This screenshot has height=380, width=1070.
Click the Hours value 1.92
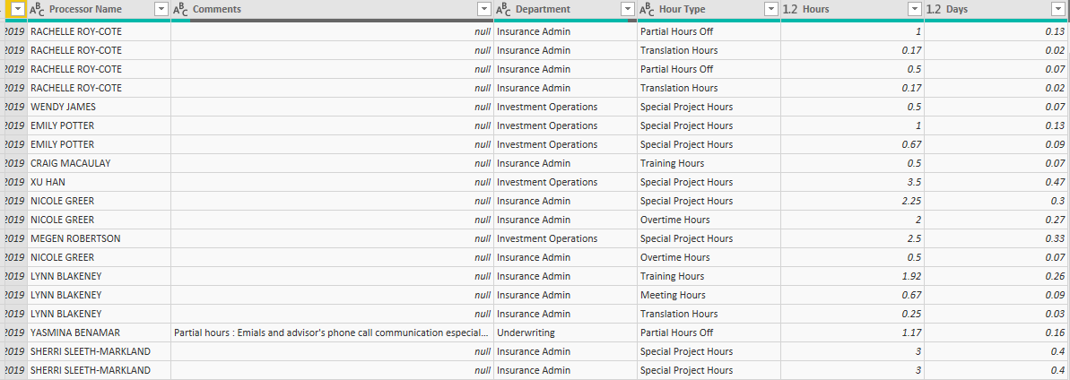coord(852,276)
